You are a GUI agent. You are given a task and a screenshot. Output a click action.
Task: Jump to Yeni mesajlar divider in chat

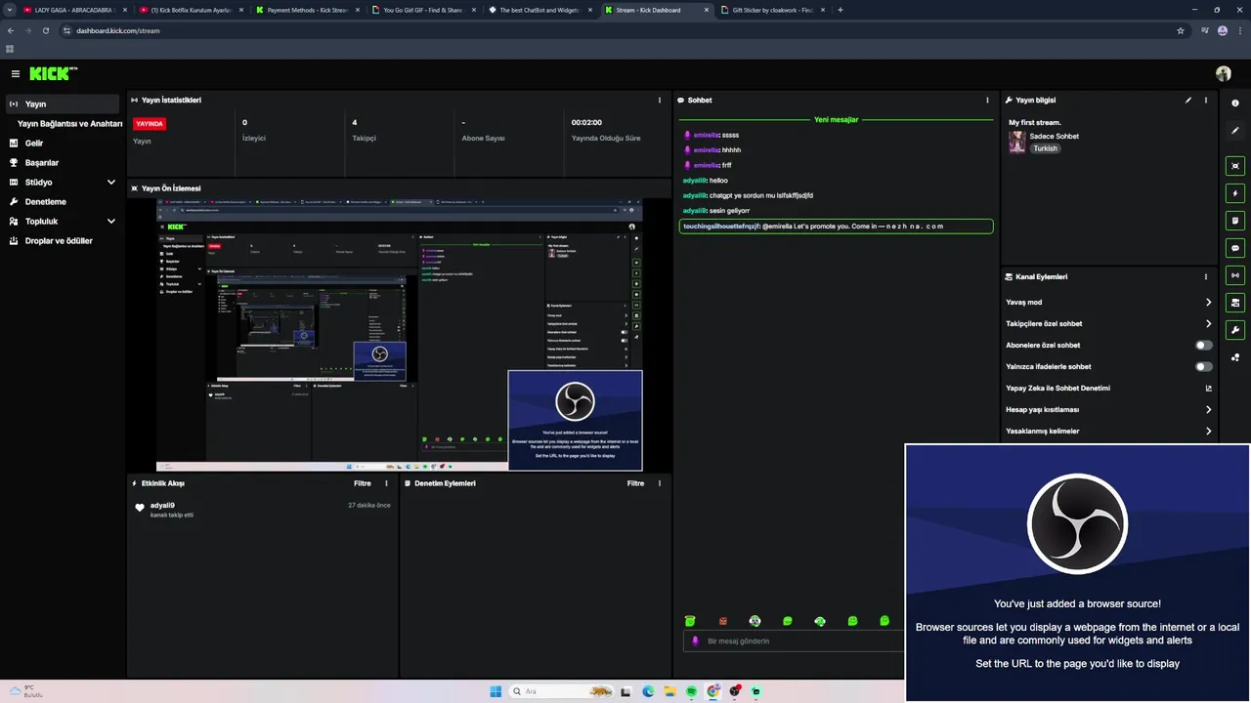click(x=836, y=119)
